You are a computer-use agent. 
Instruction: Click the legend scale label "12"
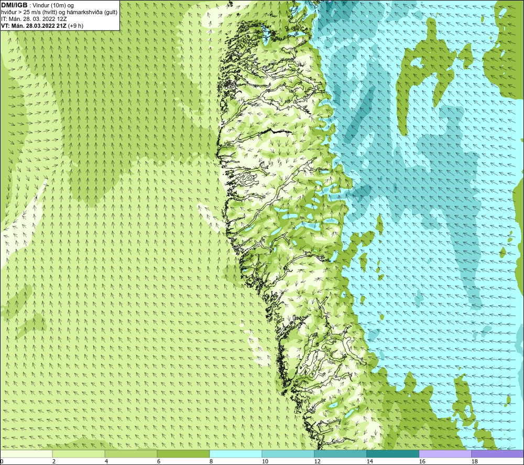(317, 461)
